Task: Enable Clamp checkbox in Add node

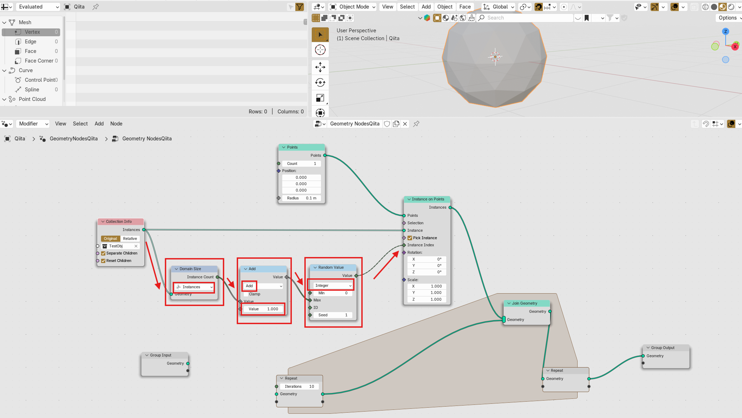Action: coord(246,294)
